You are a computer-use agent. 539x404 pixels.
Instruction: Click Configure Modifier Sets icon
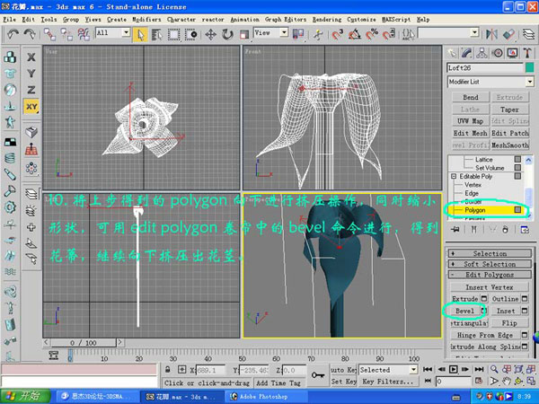525,229
